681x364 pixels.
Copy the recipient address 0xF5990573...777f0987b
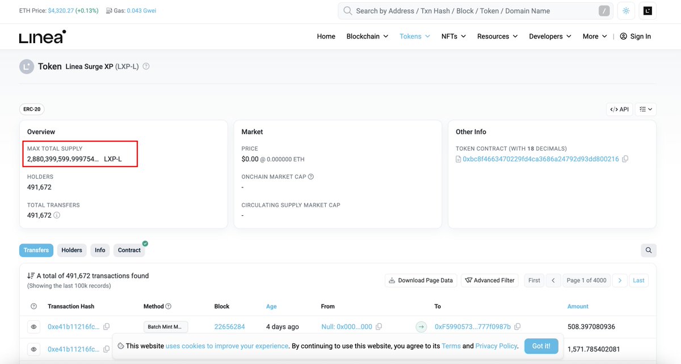517,327
